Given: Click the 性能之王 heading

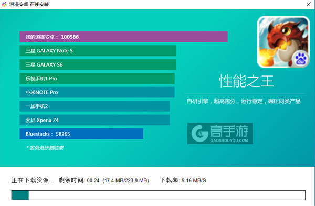Looking at the screenshot, I should [x=246, y=81].
